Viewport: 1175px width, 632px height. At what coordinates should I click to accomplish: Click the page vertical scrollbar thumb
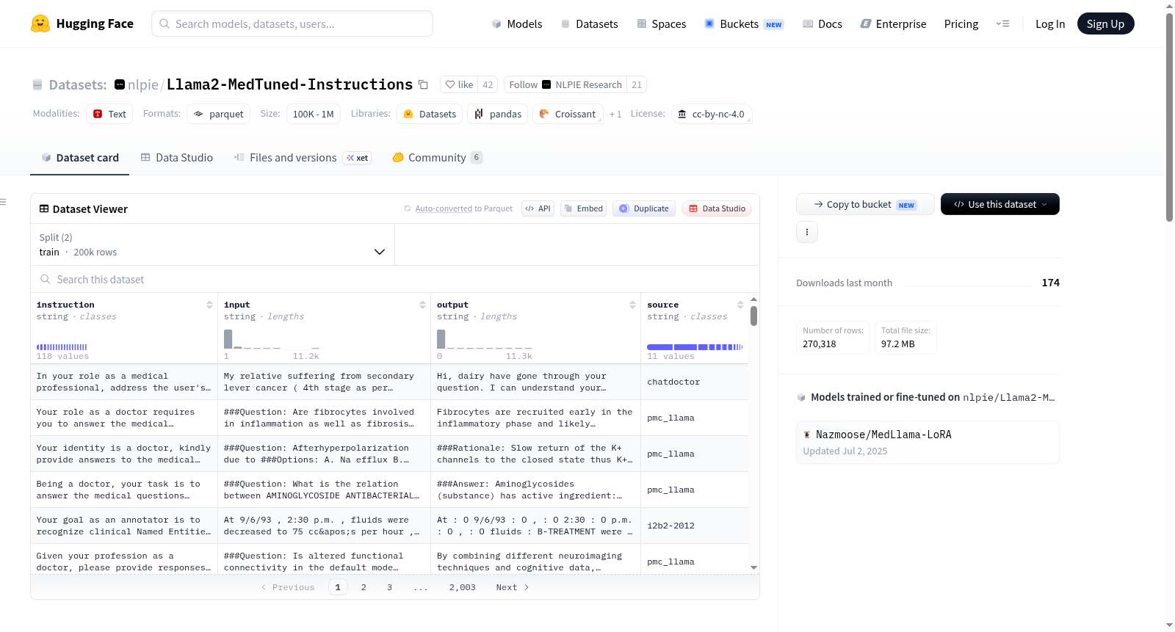[x=1169, y=116]
